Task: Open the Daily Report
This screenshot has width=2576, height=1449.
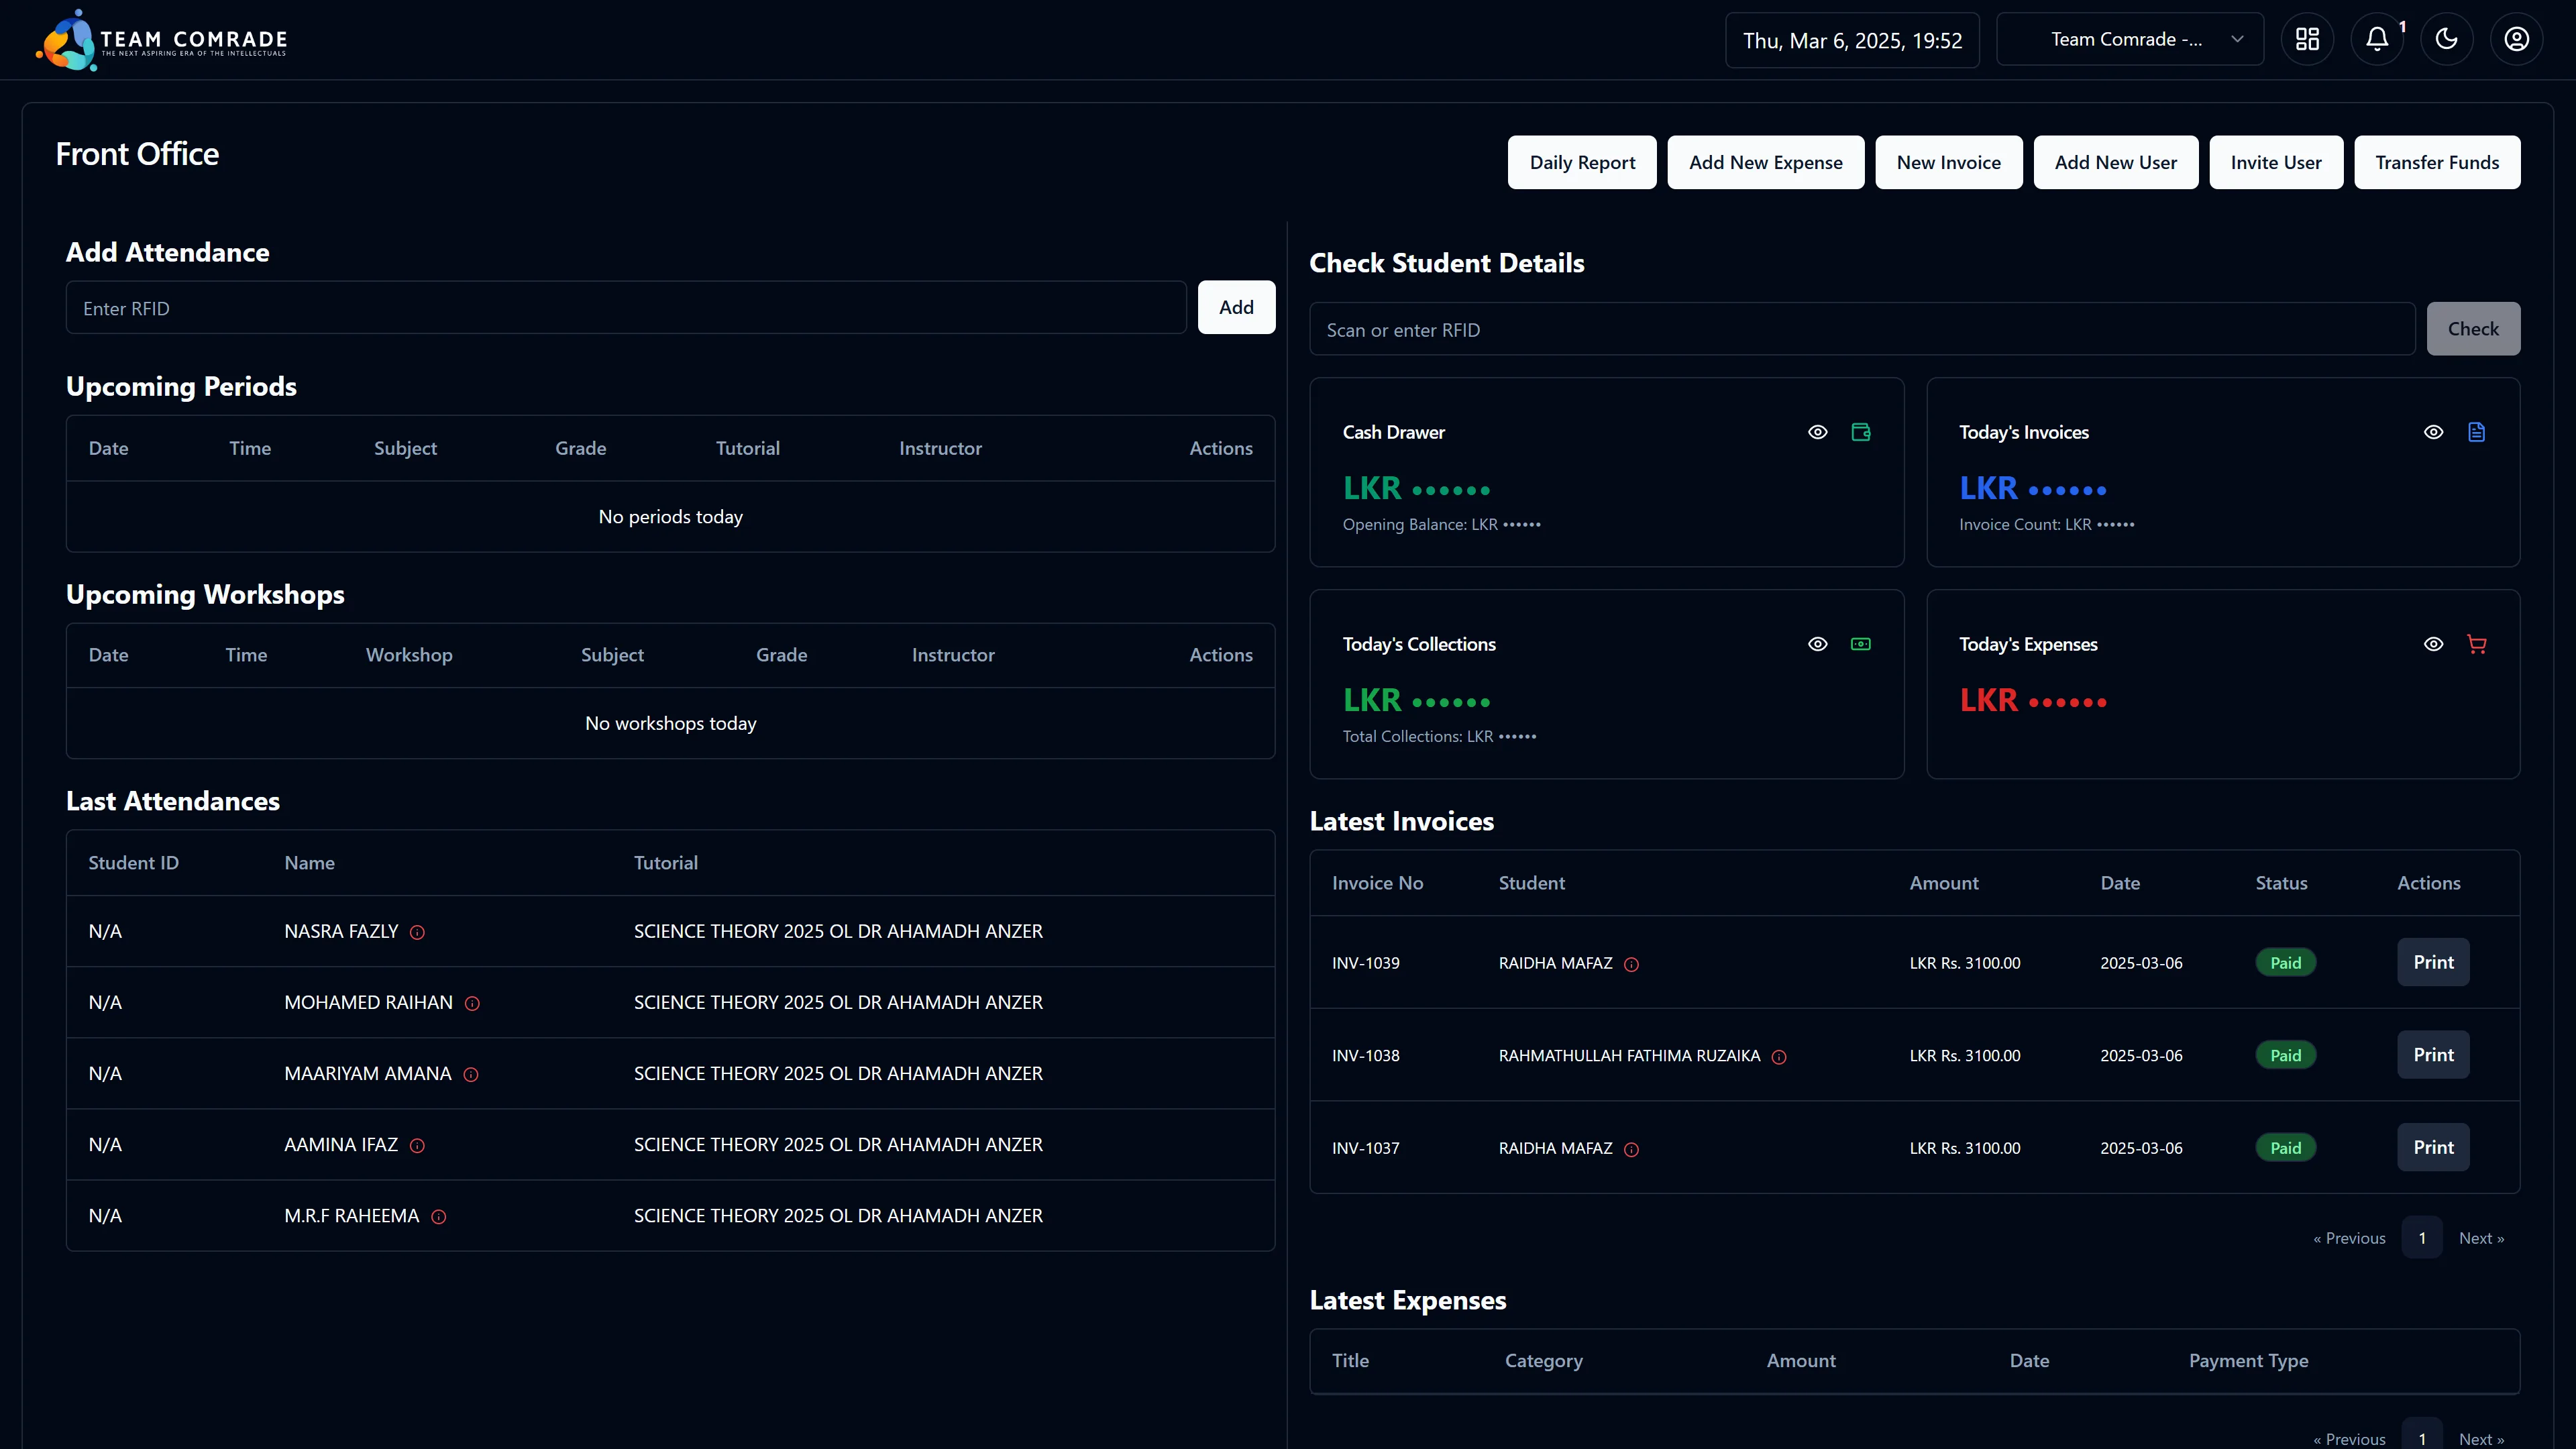Action: [1581, 162]
